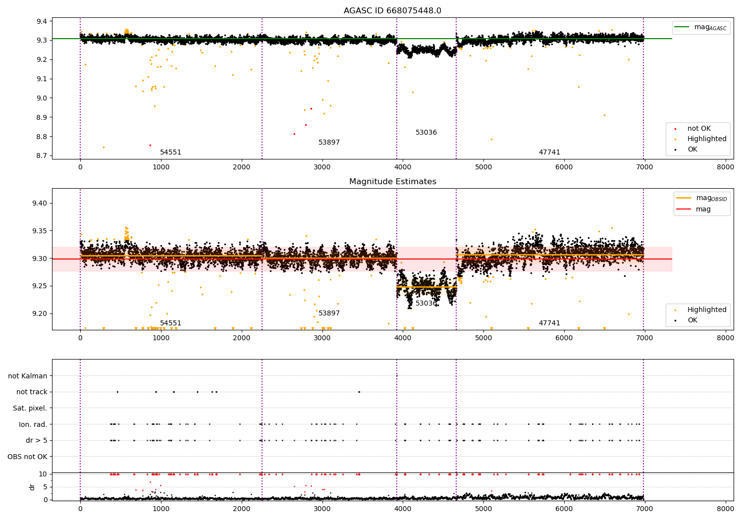The height and width of the screenshot is (520, 743).
Task: Click the 9.0 y-axis tick in top plot
Action: point(42,98)
